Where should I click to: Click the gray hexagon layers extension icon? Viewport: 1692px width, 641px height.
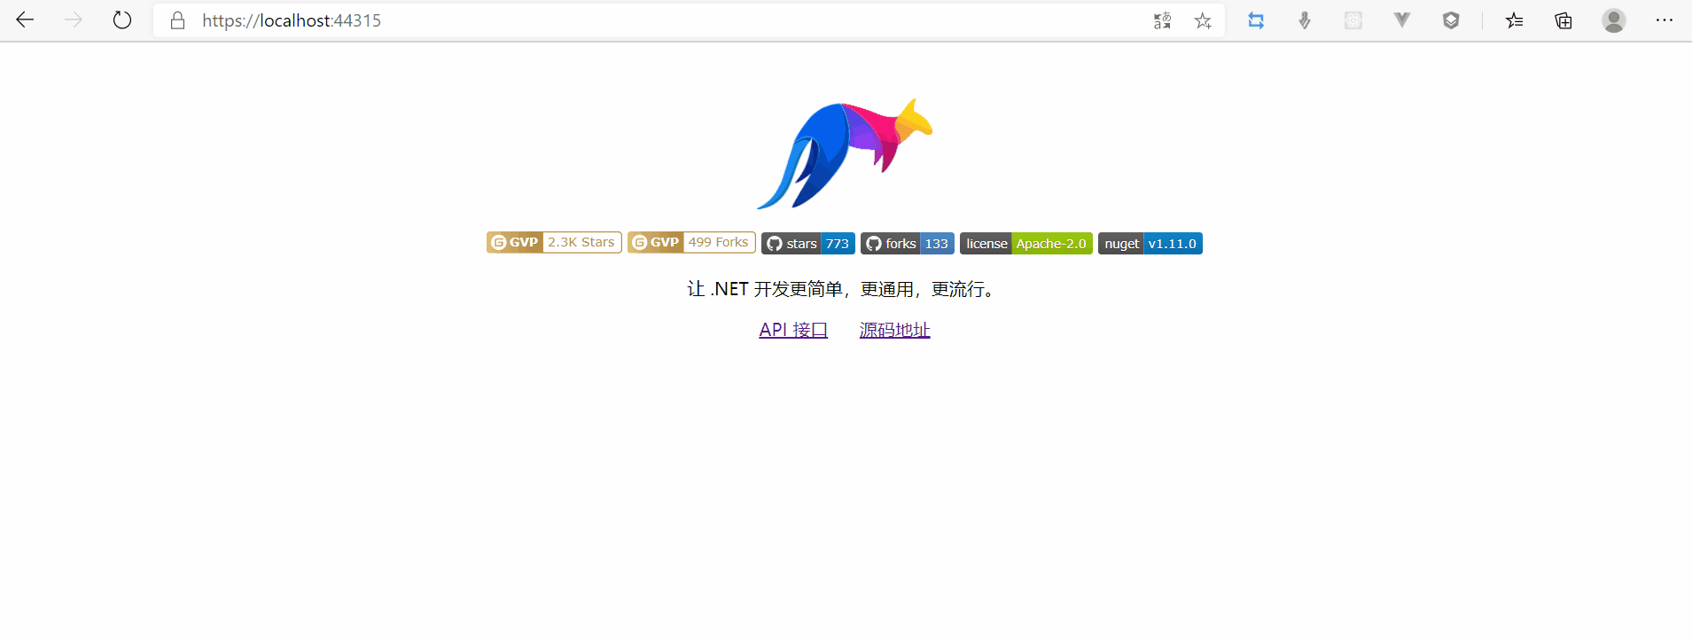pyautogui.click(x=1451, y=20)
